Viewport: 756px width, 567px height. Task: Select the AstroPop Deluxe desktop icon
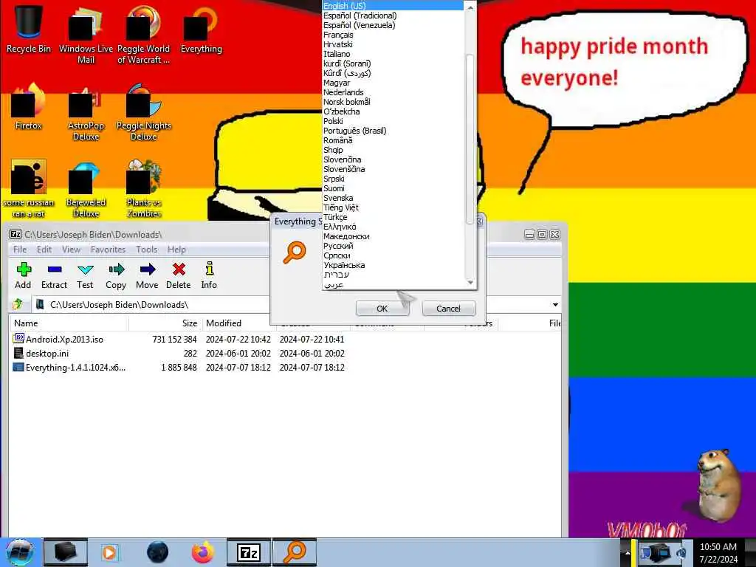[86, 112]
